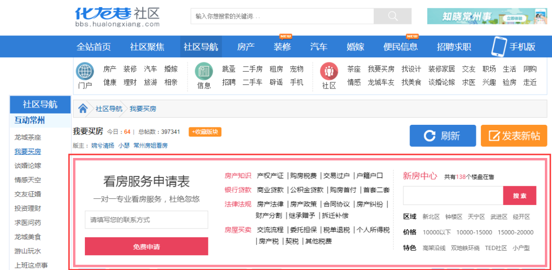Open 上班这点事 in the left sidebar
This screenshot has width=552, height=270.
pos(31,265)
